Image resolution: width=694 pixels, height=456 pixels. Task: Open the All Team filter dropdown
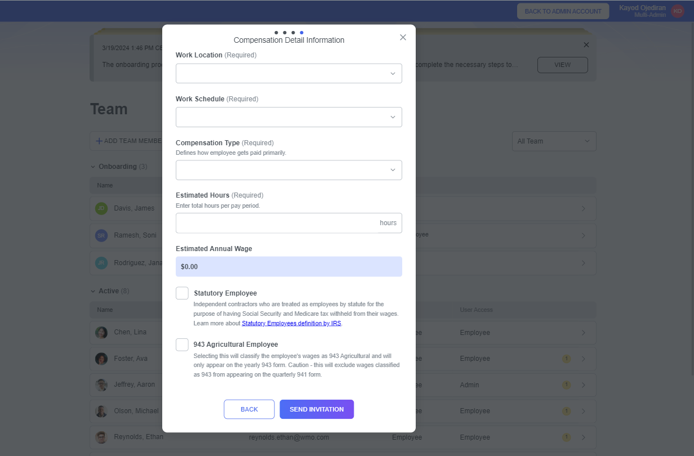coord(554,141)
